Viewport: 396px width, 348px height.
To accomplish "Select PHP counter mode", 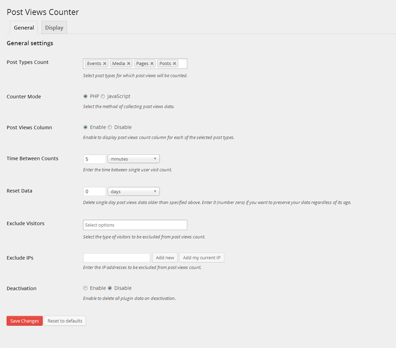I will coord(85,96).
